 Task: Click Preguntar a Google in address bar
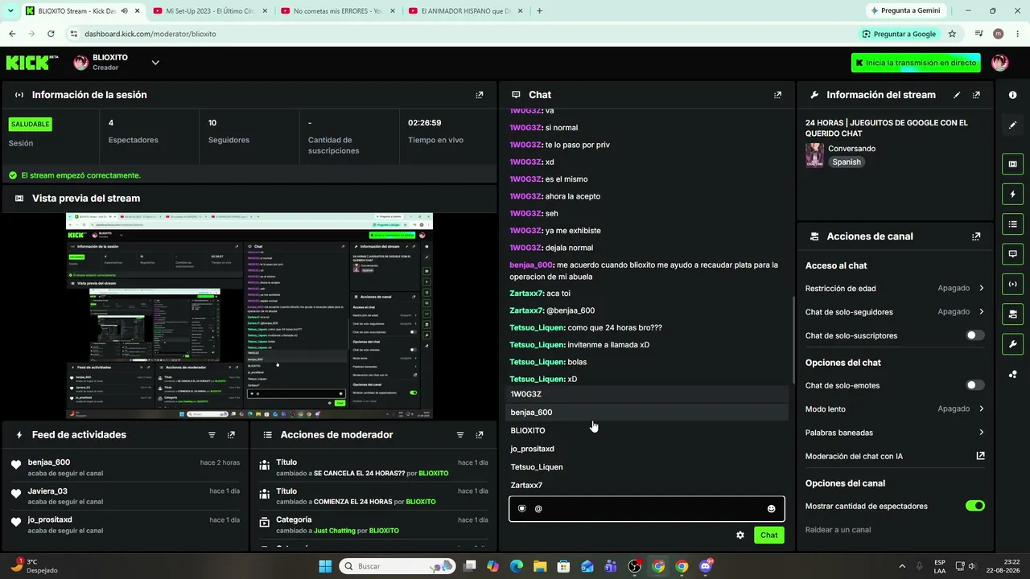click(x=899, y=34)
